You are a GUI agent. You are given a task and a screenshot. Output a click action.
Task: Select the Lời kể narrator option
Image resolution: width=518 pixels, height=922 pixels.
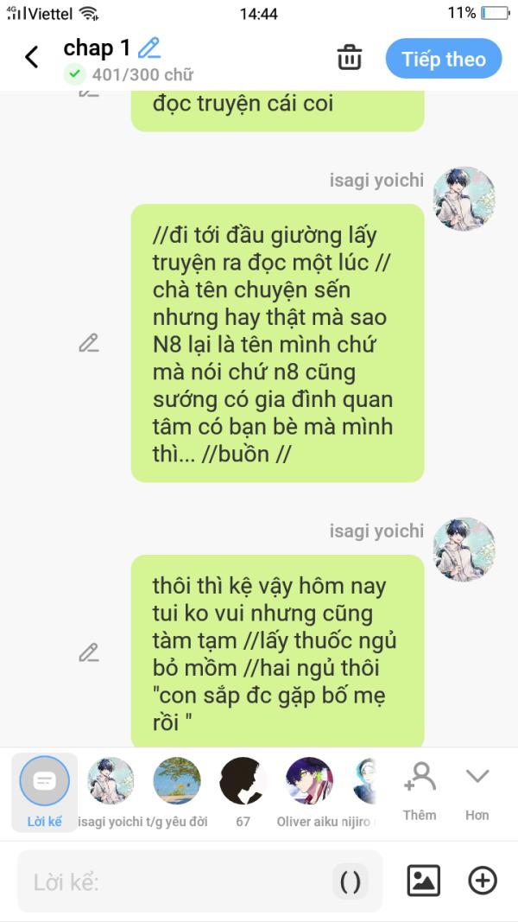click(x=45, y=792)
